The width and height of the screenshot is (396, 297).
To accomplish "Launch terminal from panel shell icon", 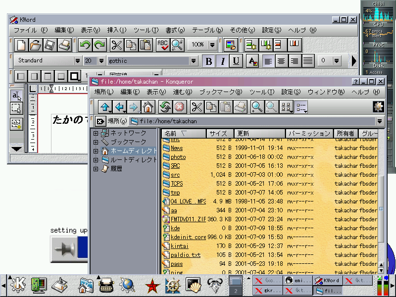I will tap(194, 285).
